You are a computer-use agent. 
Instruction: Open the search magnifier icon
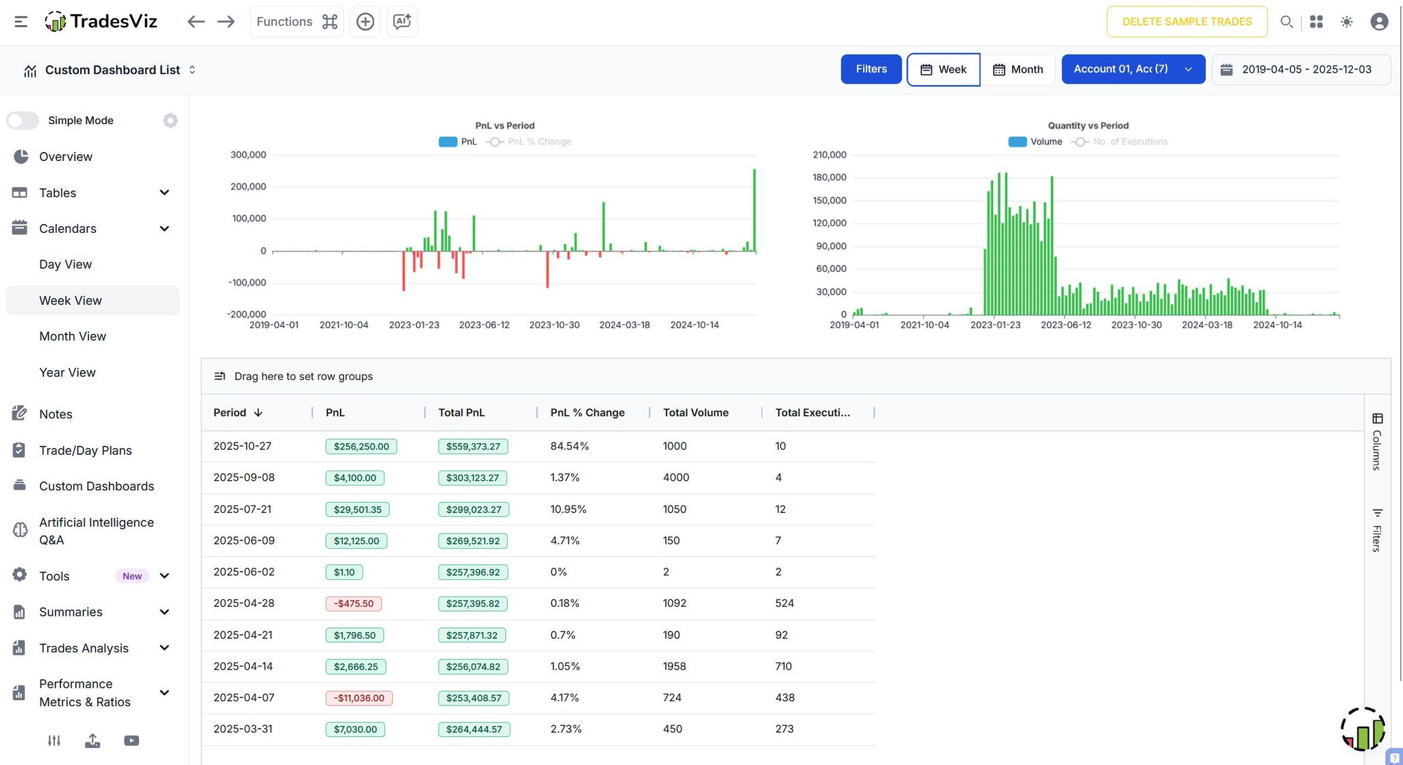point(1287,22)
